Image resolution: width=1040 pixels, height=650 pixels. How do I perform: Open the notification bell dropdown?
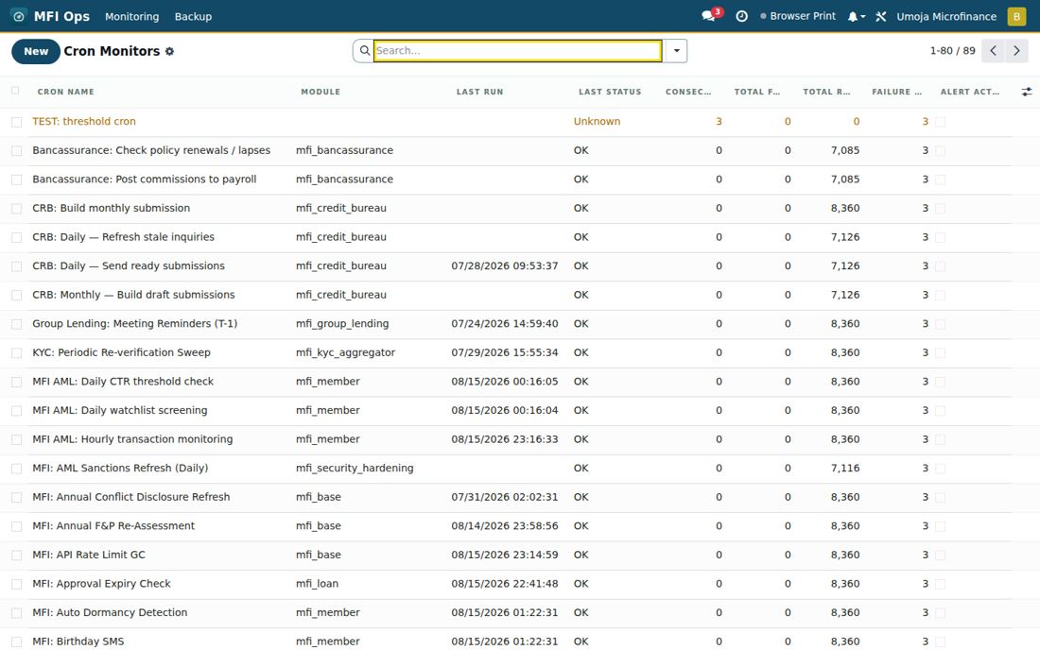click(x=857, y=17)
